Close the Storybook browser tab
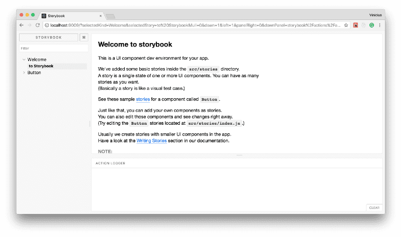Image resolution: width=401 pixels, height=237 pixels. [x=101, y=16]
